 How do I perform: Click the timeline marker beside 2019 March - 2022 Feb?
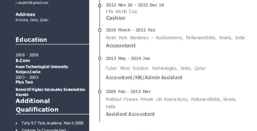pyautogui.click(x=100, y=30)
